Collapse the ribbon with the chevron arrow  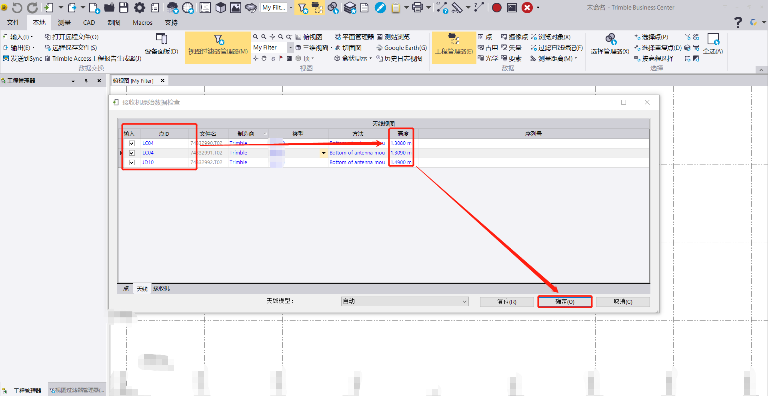click(x=761, y=70)
